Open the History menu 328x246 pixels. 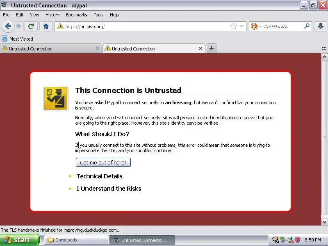52,15
